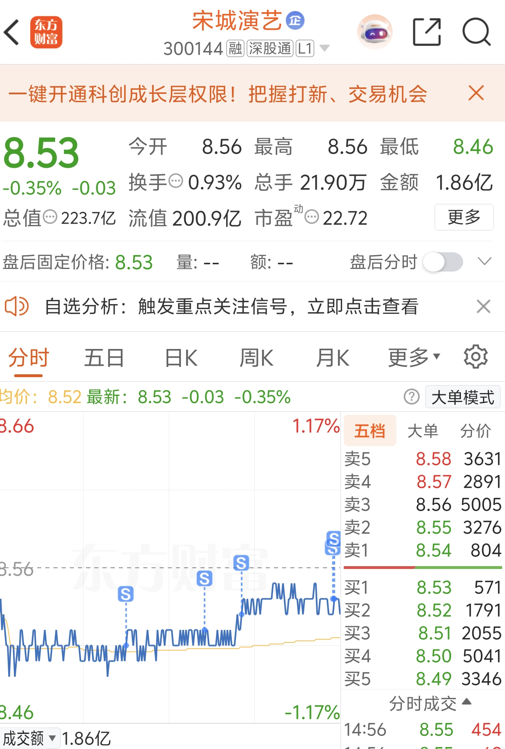Image resolution: width=505 pixels, height=749 pixels.
Task: Tap the info icon beside 总值
Action: click(x=50, y=217)
